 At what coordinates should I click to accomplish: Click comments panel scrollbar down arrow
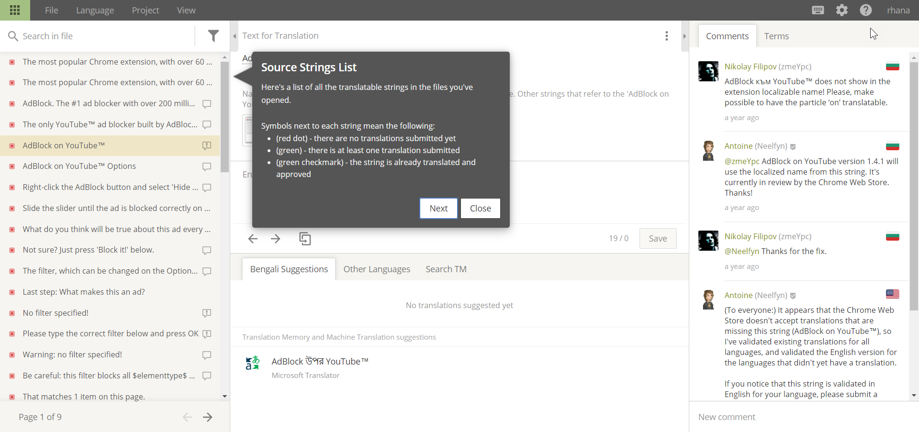tap(914, 395)
